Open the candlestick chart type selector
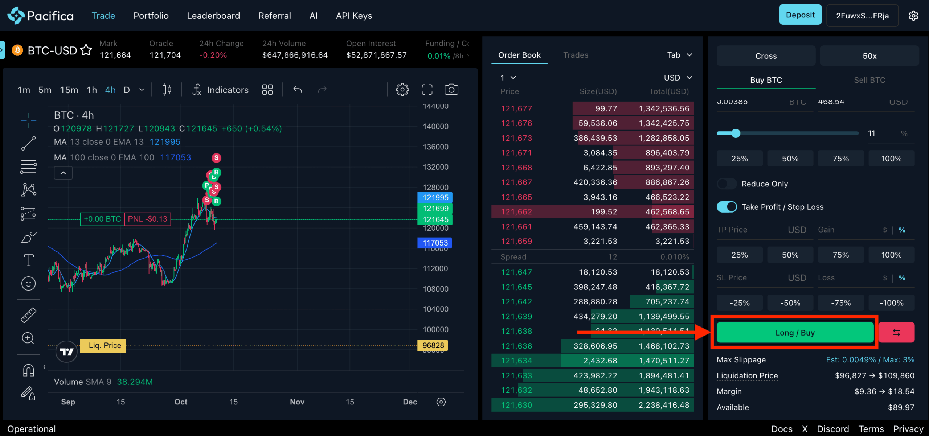Viewport: 929px width, 436px height. (167, 90)
